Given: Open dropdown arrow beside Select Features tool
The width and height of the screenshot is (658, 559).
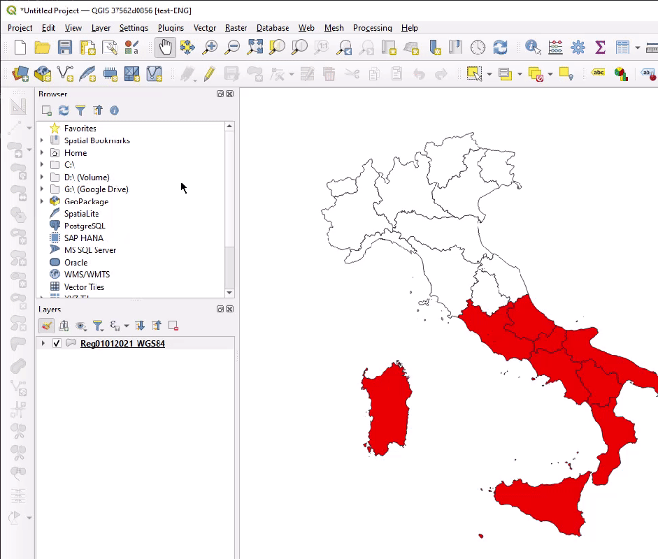Looking at the screenshot, I should [x=489, y=74].
